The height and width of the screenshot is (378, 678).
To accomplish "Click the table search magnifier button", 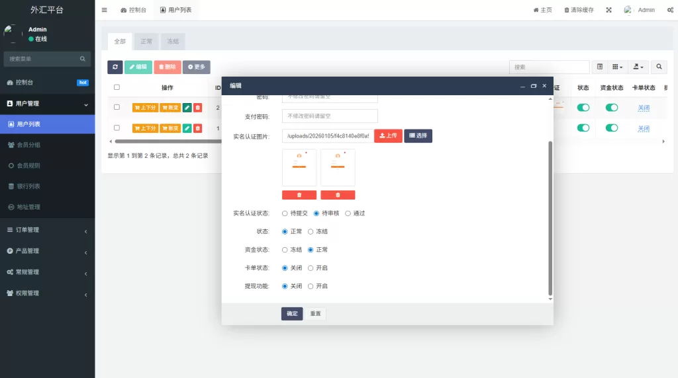I will [x=659, y=67].
